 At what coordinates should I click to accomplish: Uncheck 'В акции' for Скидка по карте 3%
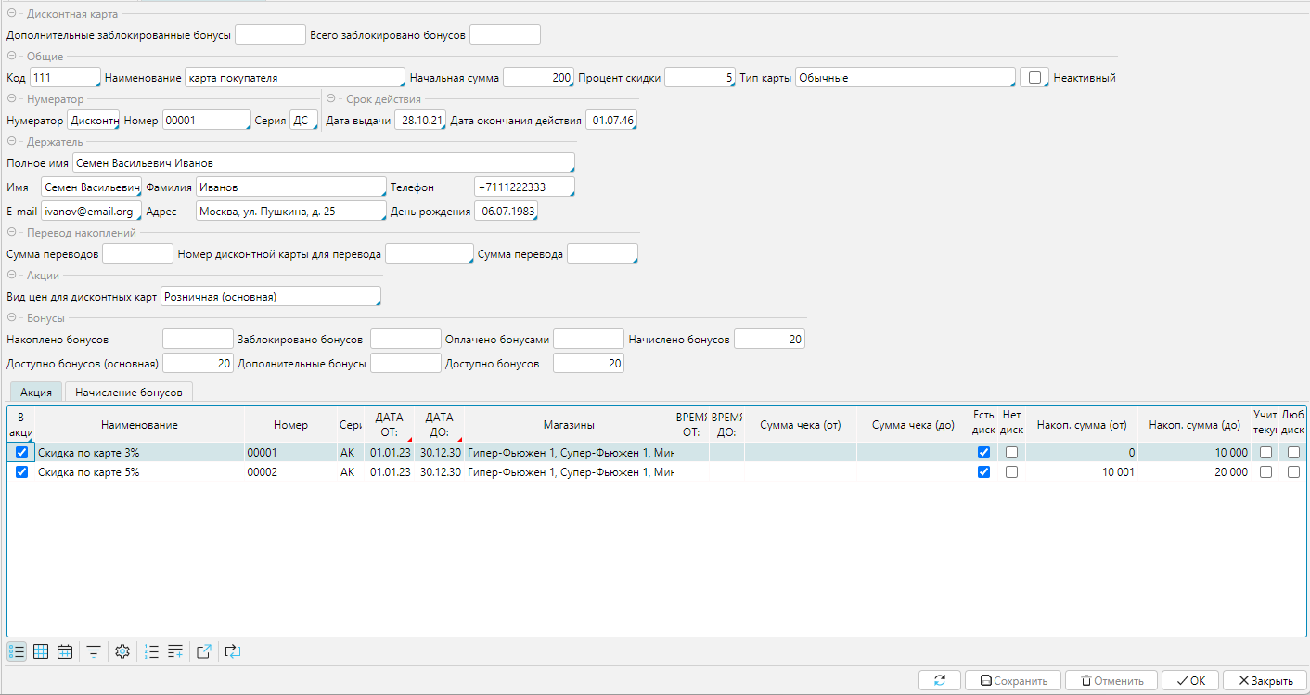coord(22,452)
